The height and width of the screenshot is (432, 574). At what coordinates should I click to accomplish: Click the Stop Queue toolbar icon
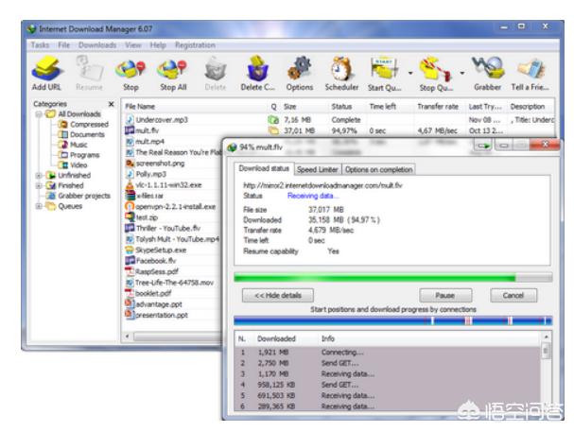point(436,75)
